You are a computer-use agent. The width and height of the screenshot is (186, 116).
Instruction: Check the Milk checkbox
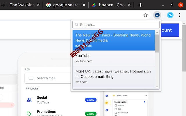point(116,109)
